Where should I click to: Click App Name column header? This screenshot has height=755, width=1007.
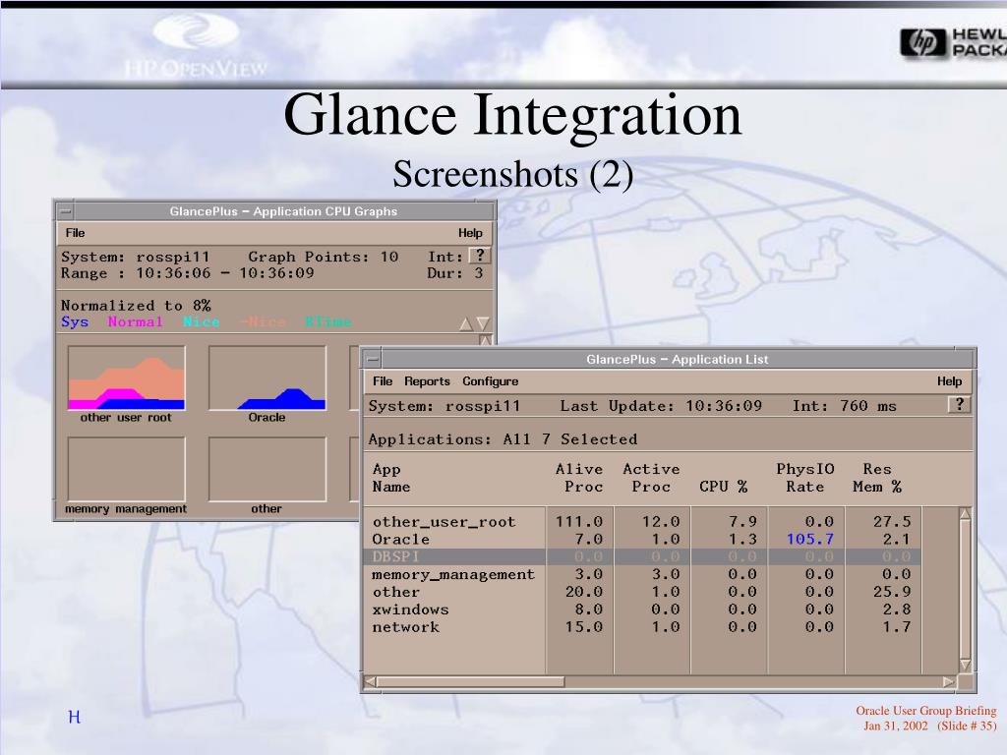391,479
